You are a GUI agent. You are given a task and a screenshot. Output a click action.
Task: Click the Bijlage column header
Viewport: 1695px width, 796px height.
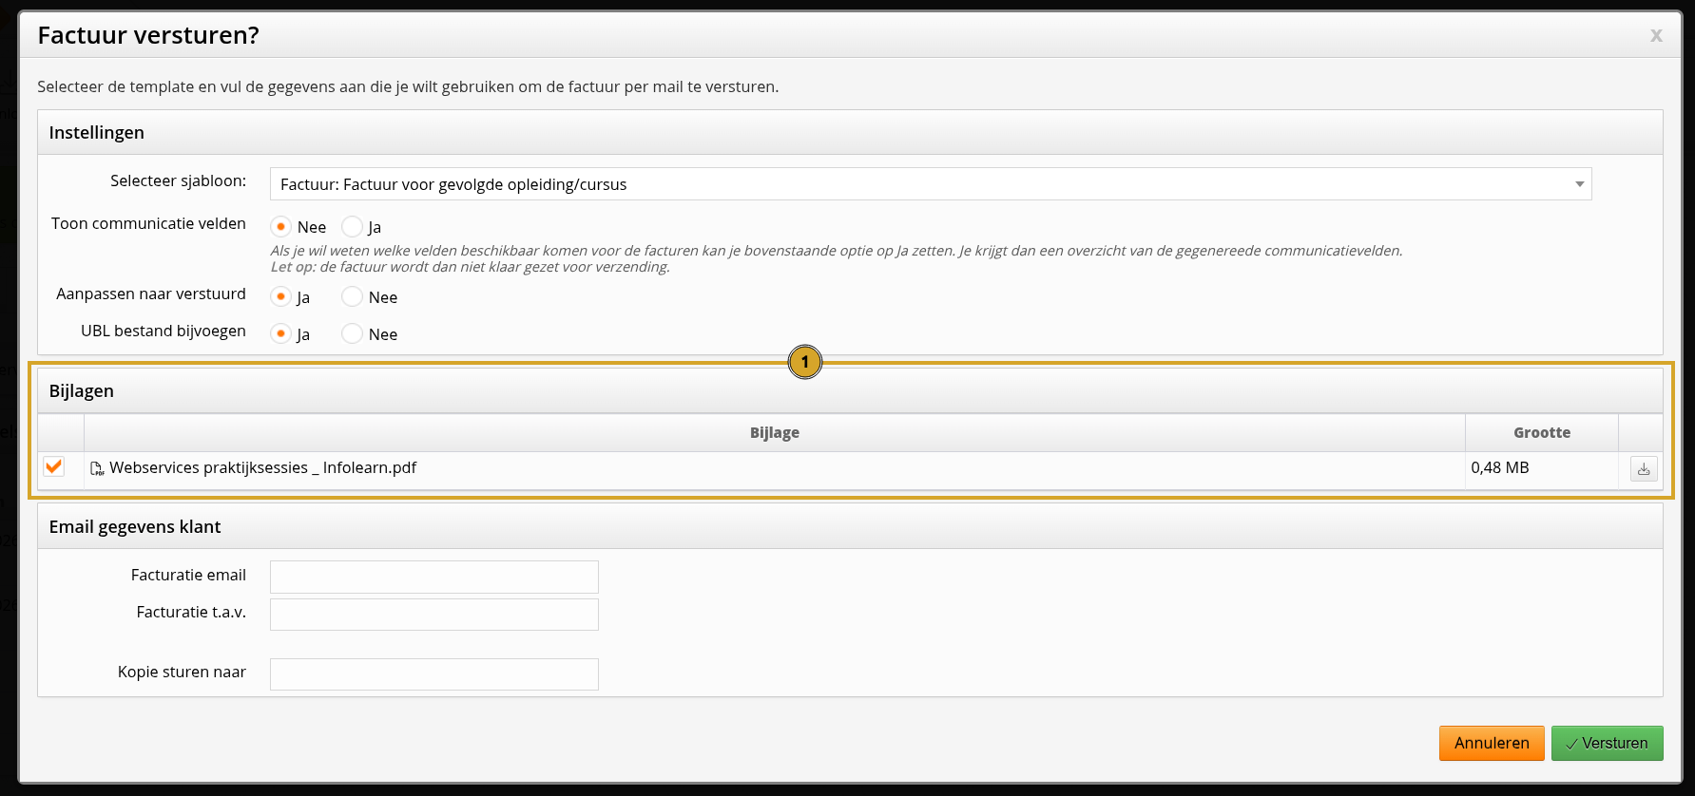click(x=774, y=433)
